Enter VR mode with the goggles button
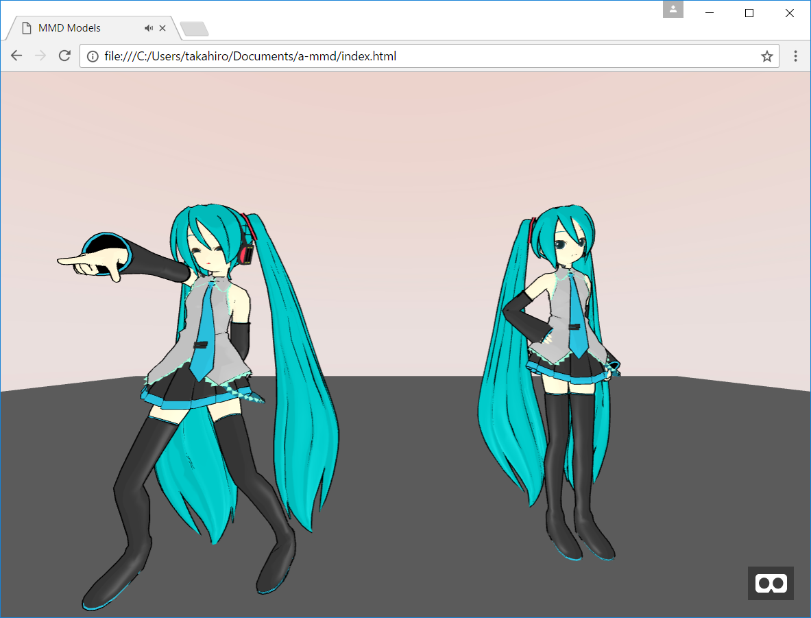811x618 pixels. (x=771, y=583)
